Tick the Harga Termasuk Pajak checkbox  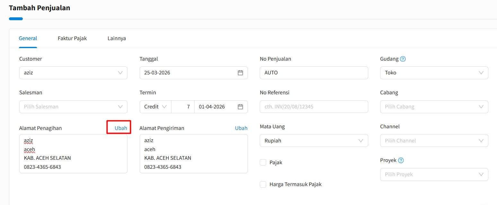click(x=263, y=184)
